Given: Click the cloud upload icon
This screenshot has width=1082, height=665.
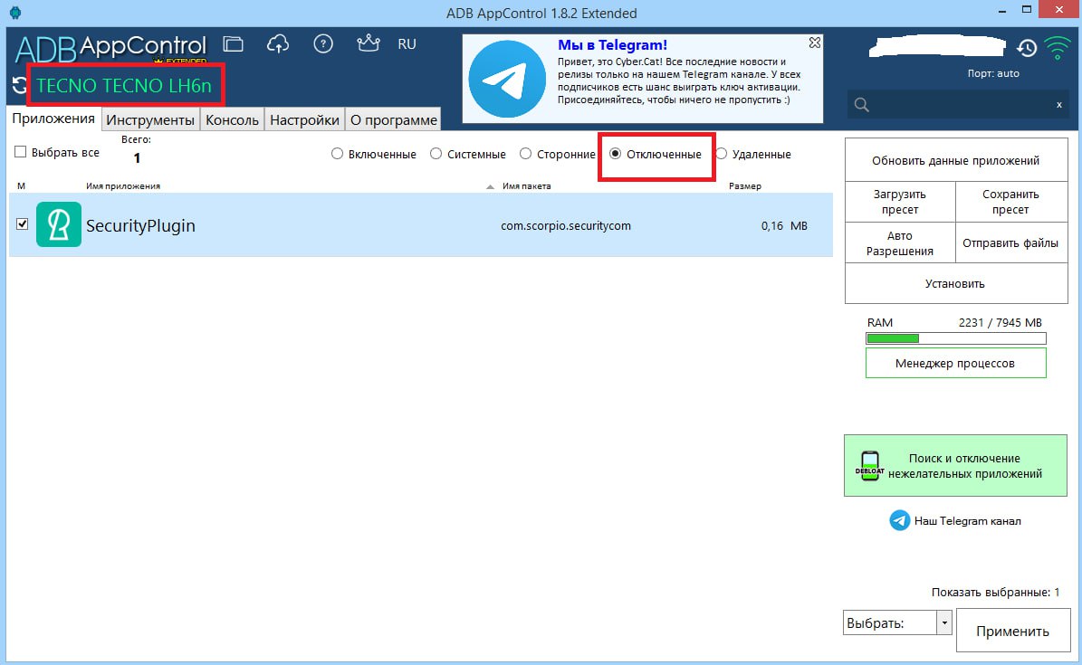Looking at the screenshot, I should 277,44.
